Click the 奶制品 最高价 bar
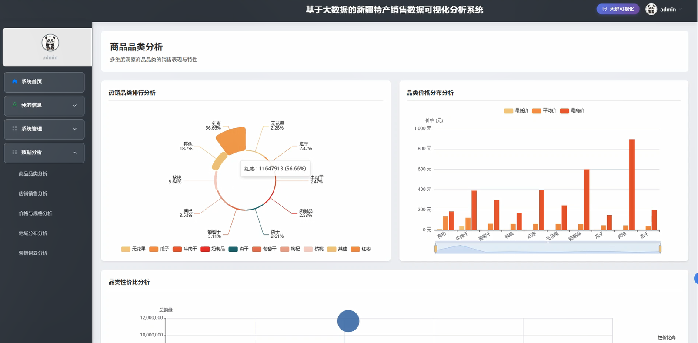Image resolution: width=698 pixels, height=343 pixels. point(587,200)
